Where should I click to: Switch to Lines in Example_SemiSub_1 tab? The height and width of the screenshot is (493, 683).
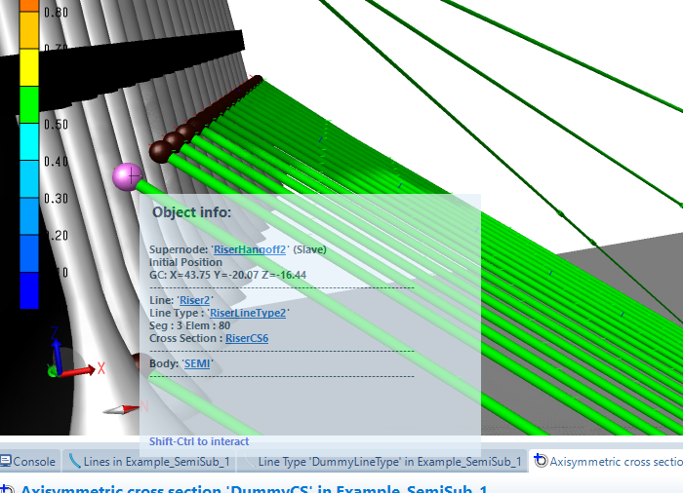coord(148,461)
